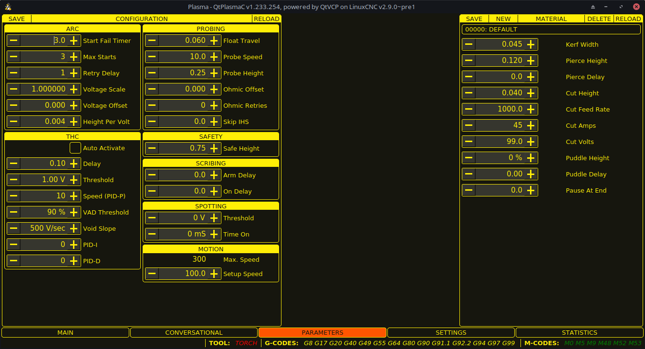
Task: Decrease Cut Amps with the minus icon
Action: [468, 125]
